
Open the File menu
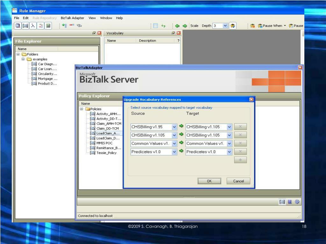(x=17, y=18)
